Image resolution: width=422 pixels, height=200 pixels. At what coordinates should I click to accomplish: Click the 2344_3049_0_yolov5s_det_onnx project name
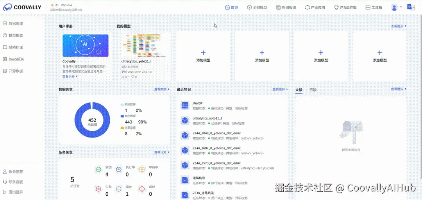[x=216, y=133]
